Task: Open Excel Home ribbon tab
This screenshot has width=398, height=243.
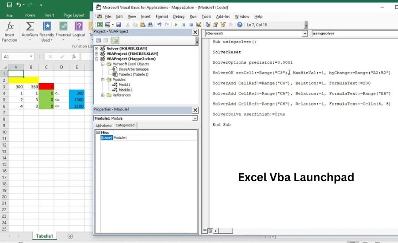Action: tap(30, 15)
